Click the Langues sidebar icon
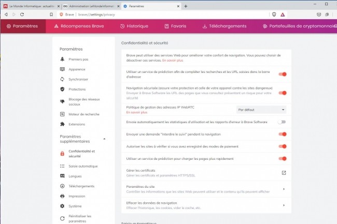 pos(62,176)
